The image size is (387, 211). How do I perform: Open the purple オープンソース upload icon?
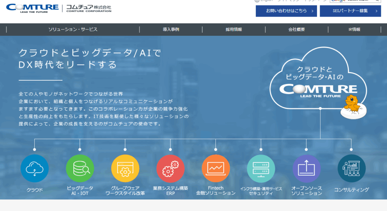pyautogui.click(x=306, y=168)
